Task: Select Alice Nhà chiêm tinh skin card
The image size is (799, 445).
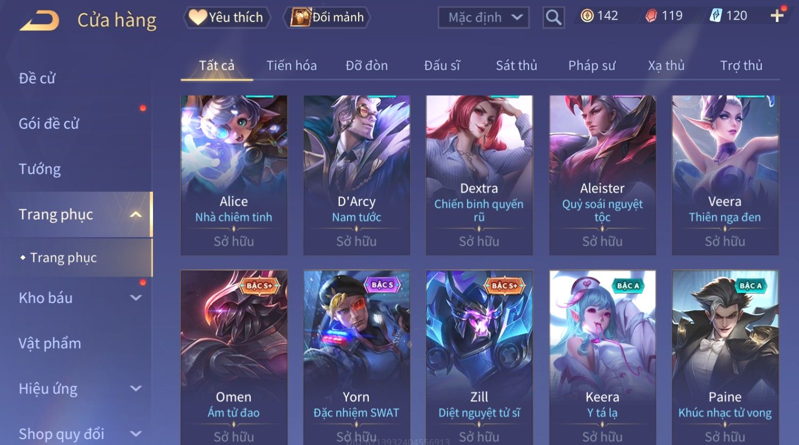Action: [234, 175]
